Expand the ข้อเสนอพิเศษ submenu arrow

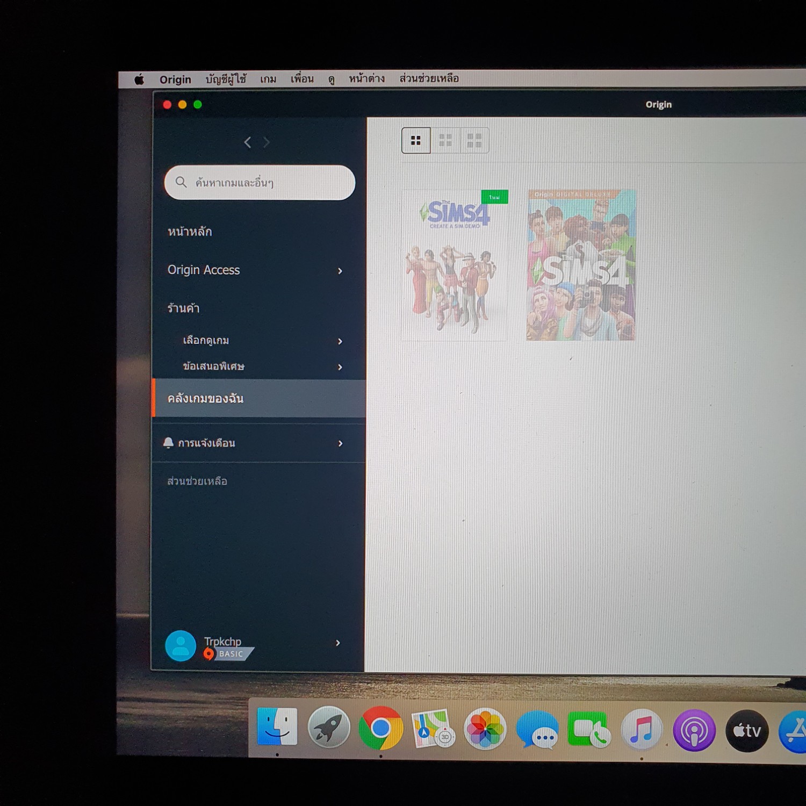340,367
